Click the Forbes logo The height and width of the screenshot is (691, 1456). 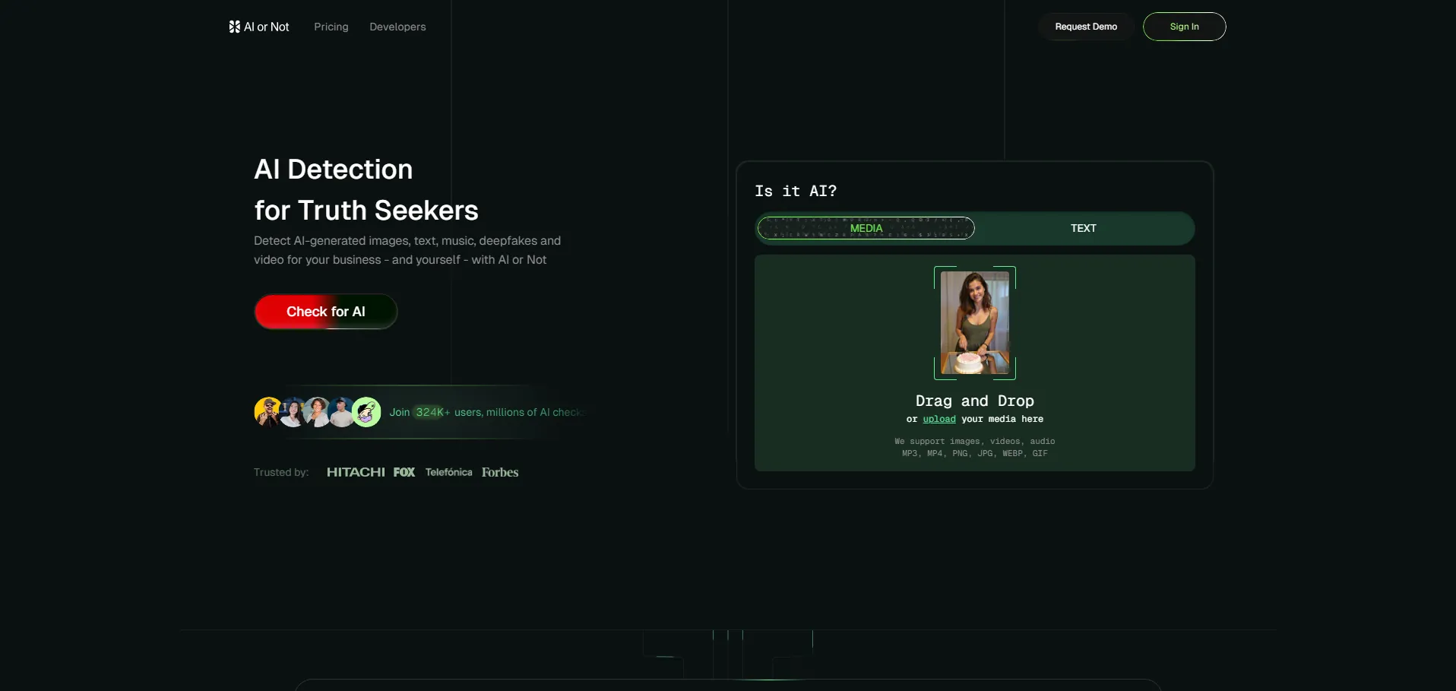click(500, 472)
